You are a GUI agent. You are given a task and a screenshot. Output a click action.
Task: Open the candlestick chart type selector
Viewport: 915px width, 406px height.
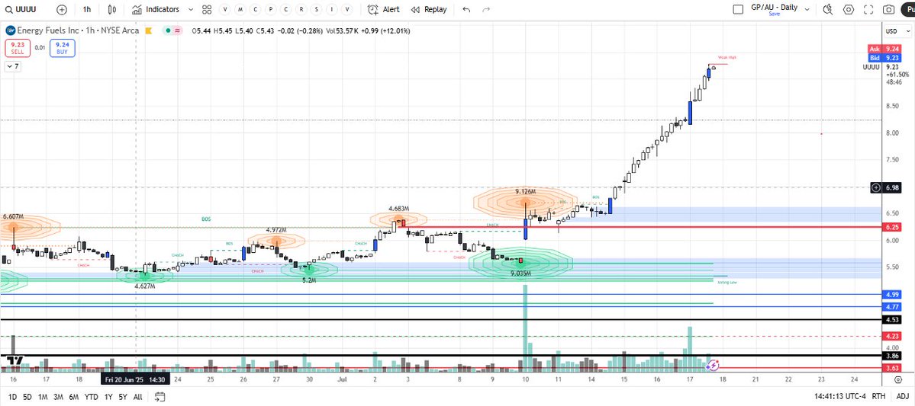(x=113, y=9)
